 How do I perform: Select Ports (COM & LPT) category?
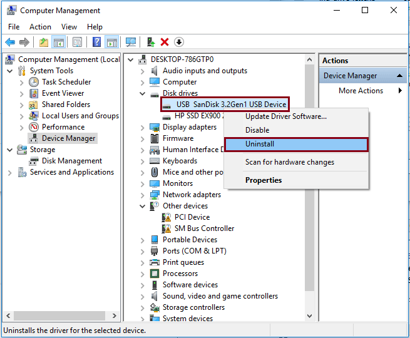click(x=195, y=251)
